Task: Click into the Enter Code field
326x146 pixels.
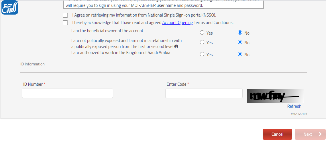Action: [x=204, y=93]
